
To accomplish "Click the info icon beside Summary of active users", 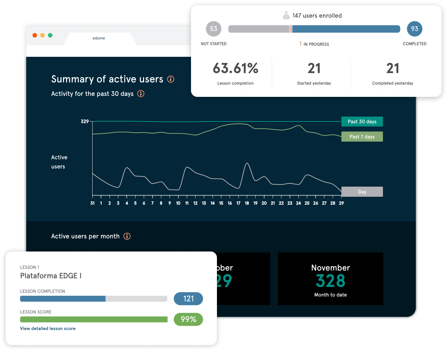I will tap(170, 79).
